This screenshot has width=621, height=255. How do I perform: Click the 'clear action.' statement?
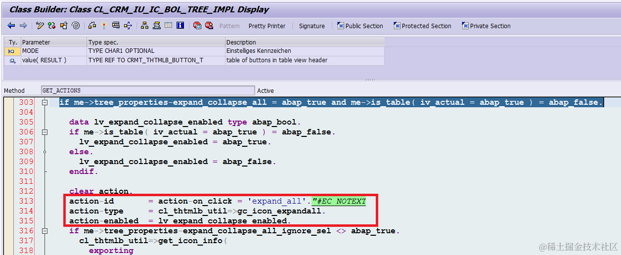point(101,191)
